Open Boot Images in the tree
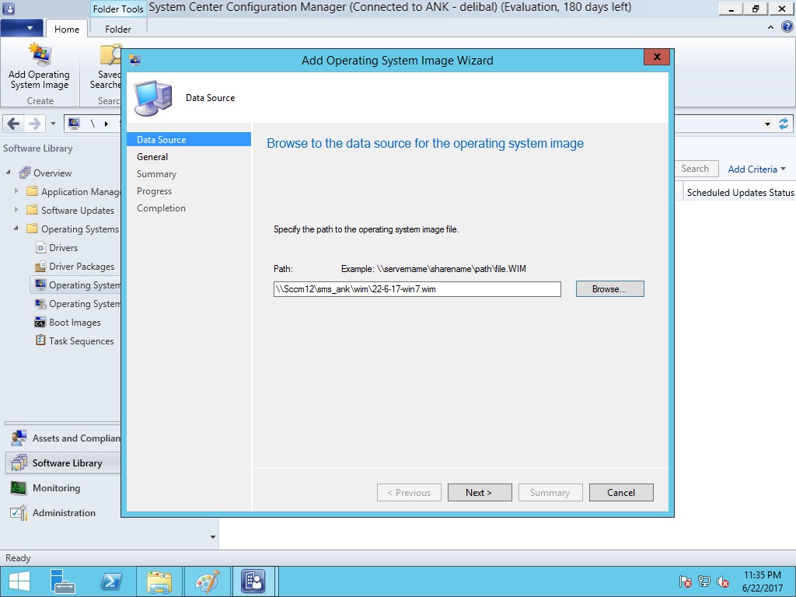The width and height of the screenshot is (796, 597). click(x=75, y=323)
